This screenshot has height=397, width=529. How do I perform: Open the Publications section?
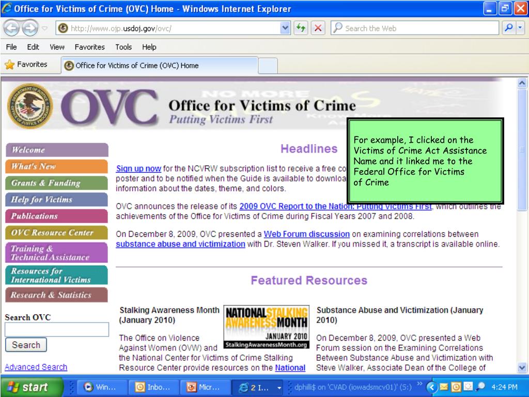tap(57, 216)
